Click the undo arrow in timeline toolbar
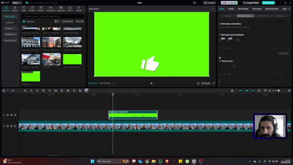 [x=13, y=91]
